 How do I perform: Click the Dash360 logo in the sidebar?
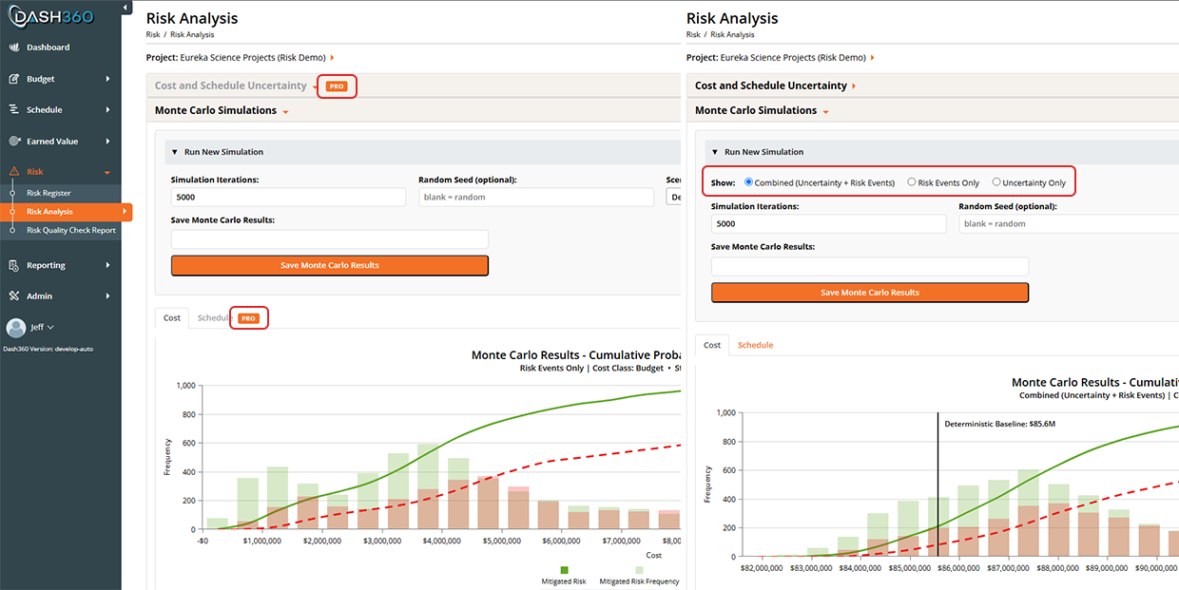pyautogui.click(x=52, y=15)
